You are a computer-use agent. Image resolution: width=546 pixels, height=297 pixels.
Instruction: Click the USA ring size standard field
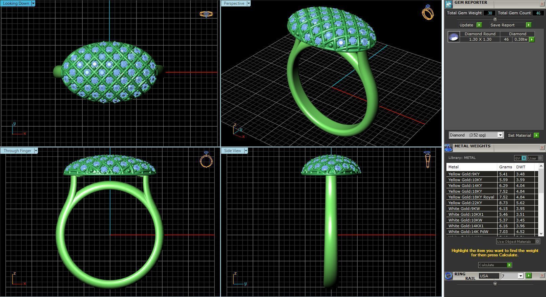coord(489,276)
